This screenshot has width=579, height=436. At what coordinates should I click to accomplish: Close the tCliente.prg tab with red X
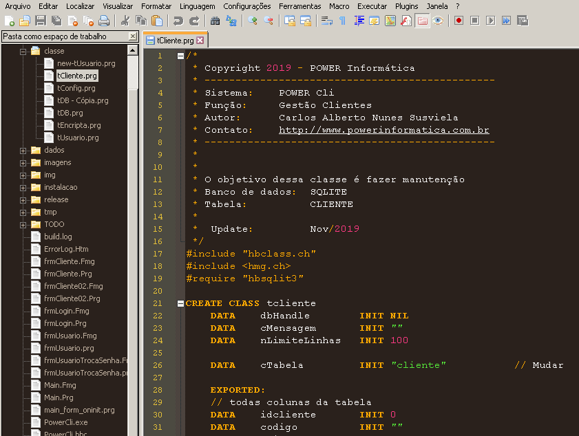click(x=200, y=40)
